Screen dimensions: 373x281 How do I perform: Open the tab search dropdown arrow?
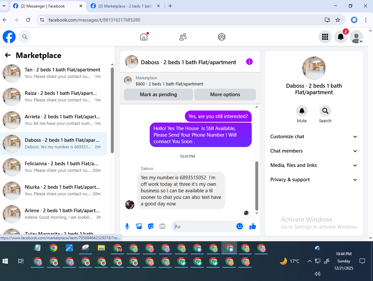coord(4,6)
